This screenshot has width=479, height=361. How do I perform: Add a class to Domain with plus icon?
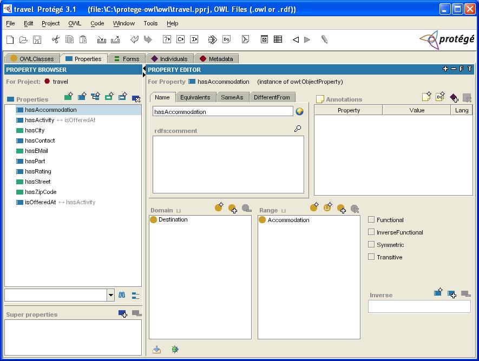coord(233,209)
